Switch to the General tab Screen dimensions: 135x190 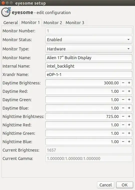pyautogui.click(x=10, y=23)
